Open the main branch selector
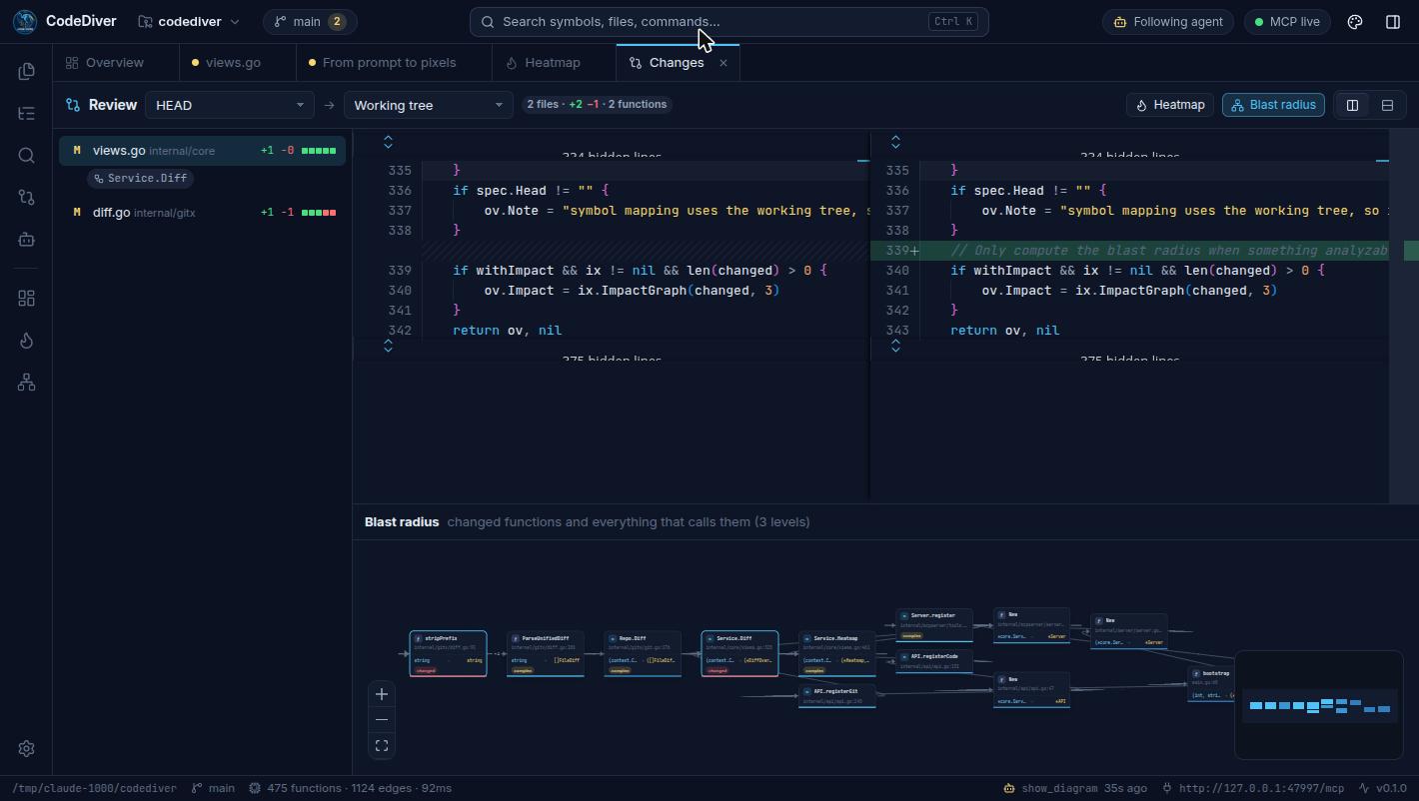Screen dimensions: 1419x801 tap(310, 22)
